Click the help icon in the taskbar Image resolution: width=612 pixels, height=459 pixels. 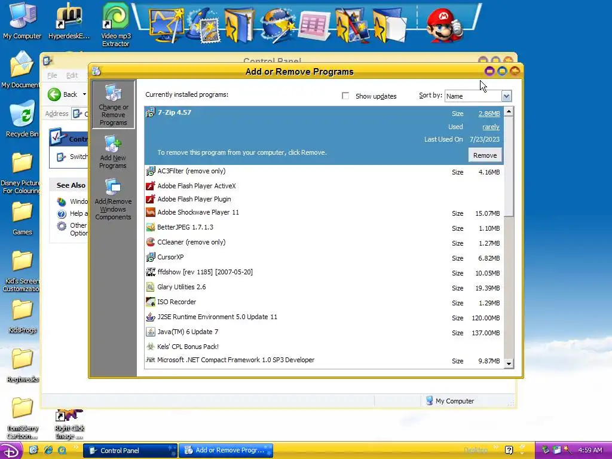pyautogui.click(x=509, y=450)
